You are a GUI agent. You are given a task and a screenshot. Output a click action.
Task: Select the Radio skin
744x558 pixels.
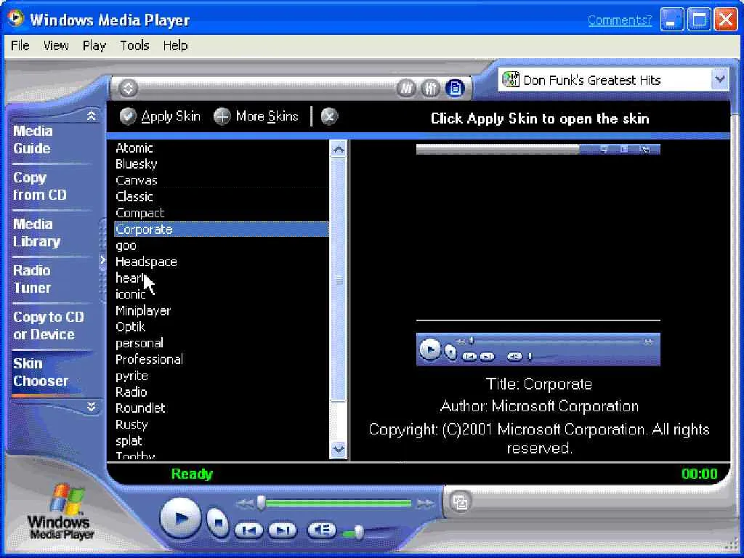(221, 392)
